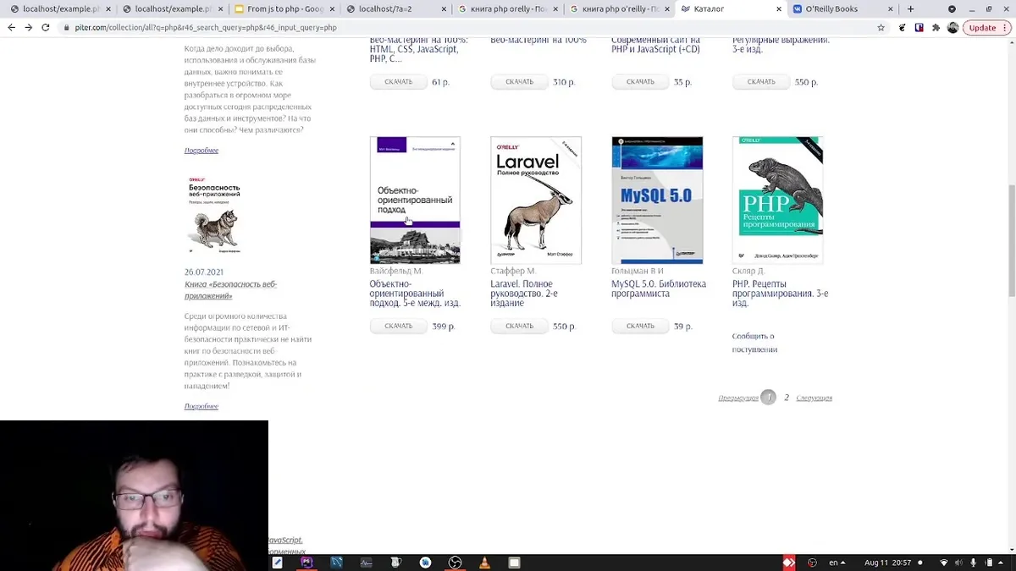Download the MySQL 5.0 book for 39 р.
This screenshot has width=1016, height=571.
point(640,326)
